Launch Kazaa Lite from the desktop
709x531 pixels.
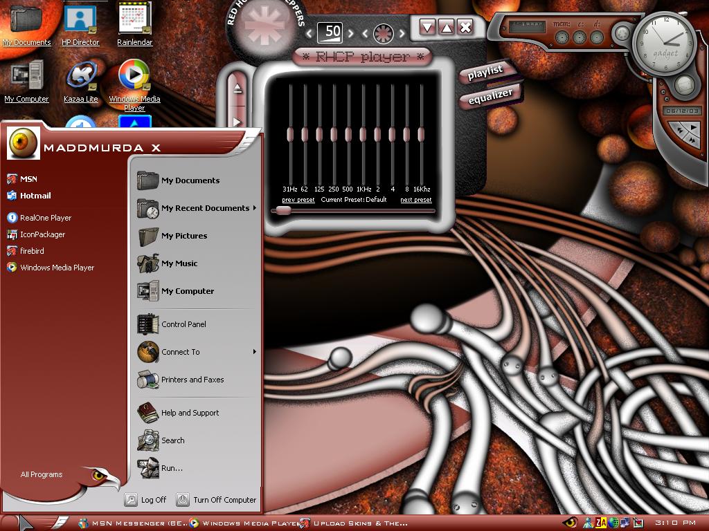coord(81,82)
